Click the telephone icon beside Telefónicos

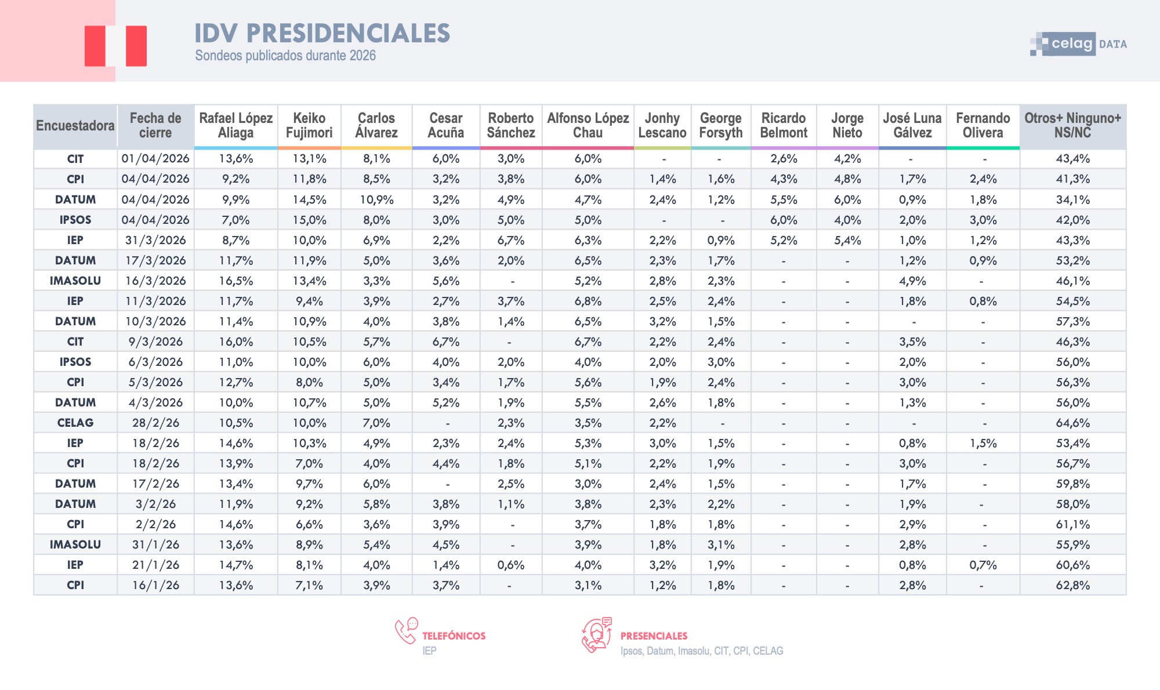coord(406,631)
